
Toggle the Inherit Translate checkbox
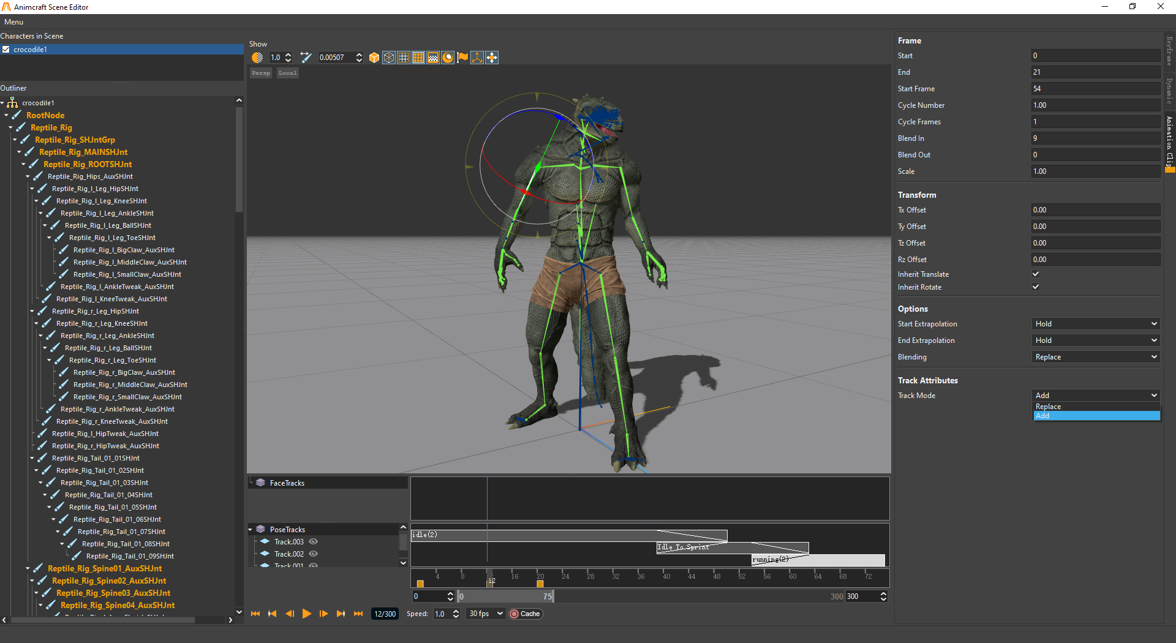1036,274
